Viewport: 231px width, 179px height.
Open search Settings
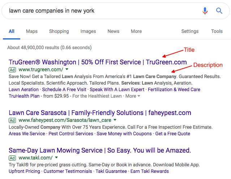click(x=190, y=31)
